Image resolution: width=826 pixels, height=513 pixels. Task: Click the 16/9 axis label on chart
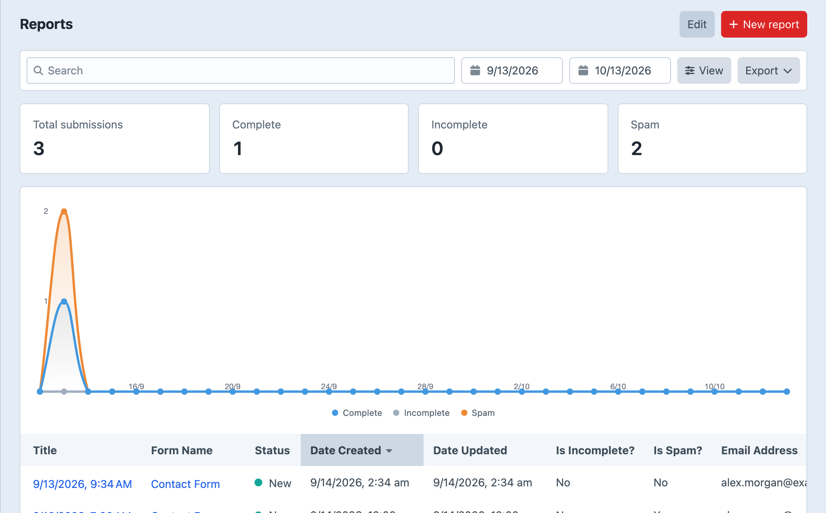(x=136, y=387)
